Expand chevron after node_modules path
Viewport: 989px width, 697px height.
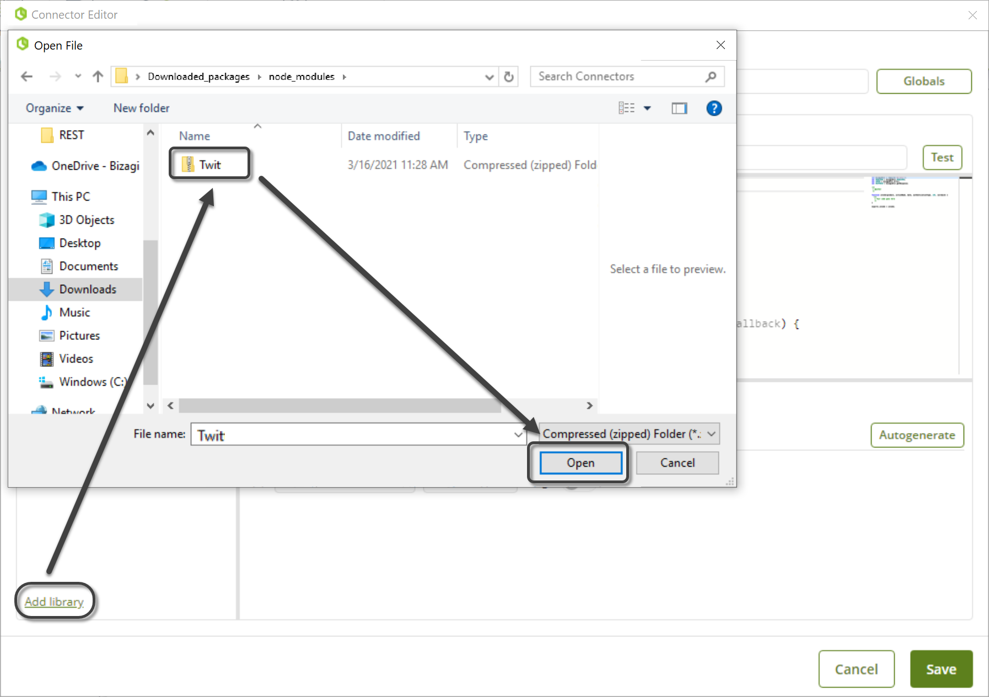tap(345, 77)
